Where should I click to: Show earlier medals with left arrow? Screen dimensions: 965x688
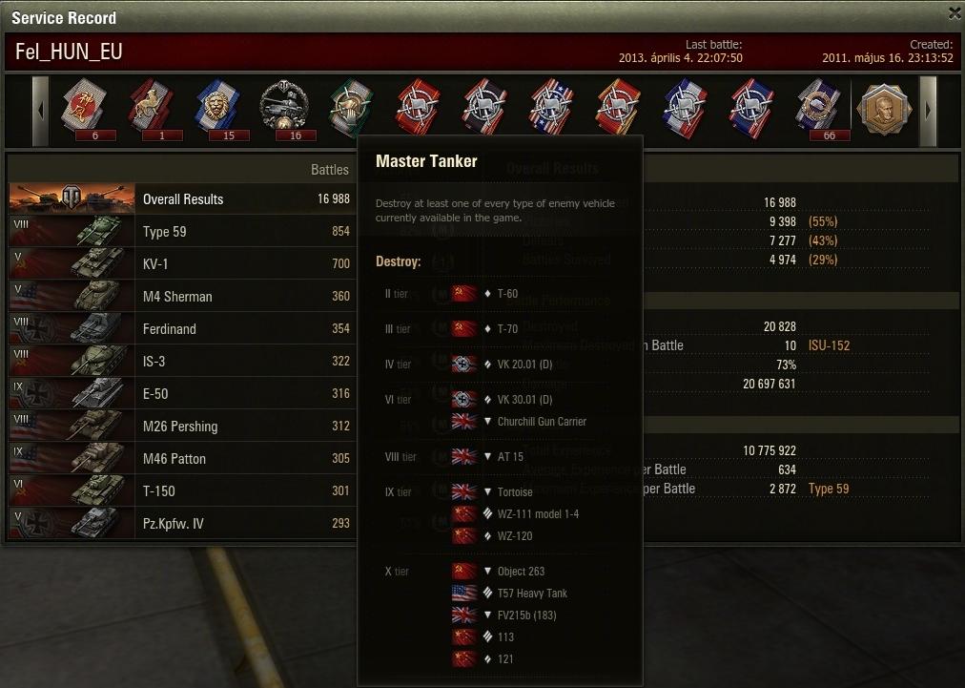(41, 111)
